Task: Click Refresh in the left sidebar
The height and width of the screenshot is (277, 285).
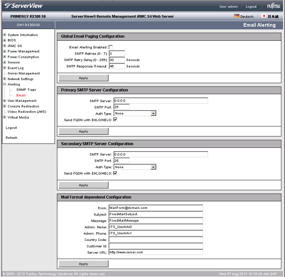Action: (11, 138)
